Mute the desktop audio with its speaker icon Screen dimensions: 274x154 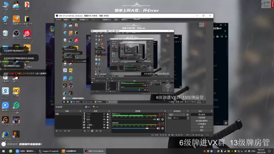(x=158, y=128)
